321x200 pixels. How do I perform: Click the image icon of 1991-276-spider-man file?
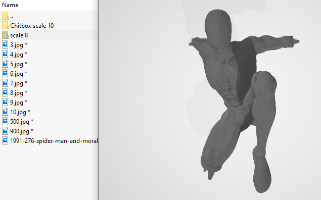click(x=5, y=141)
